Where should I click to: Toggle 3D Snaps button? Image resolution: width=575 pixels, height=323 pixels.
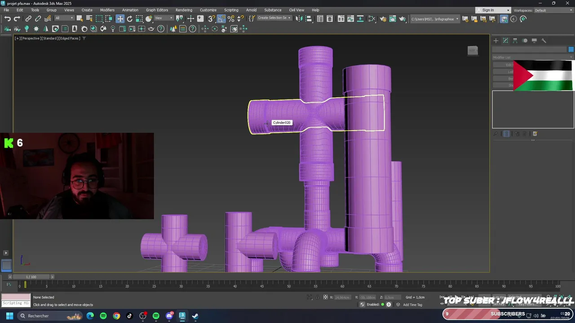click(211, 19)
